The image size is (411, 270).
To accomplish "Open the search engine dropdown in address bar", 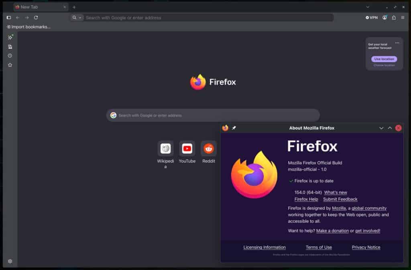I will [x=77, y=18].
